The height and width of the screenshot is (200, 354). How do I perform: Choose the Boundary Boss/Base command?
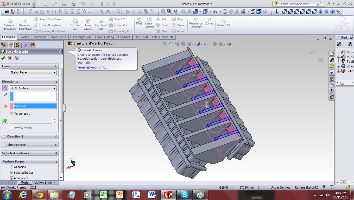pos(49,31)
